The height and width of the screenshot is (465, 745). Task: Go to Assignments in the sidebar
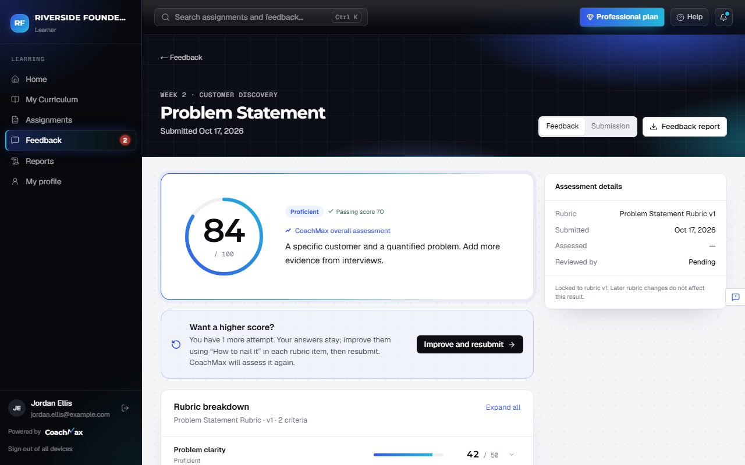click(70, 120)
